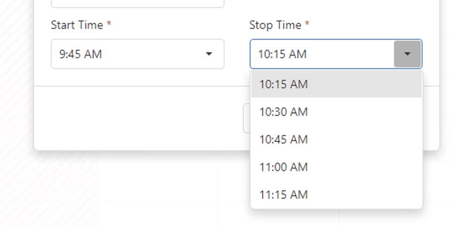Image resolution: width=454 pixels, height=226 pixels.
Task: Click the dimmed background below the dialog
Action: tap(168, 188)
